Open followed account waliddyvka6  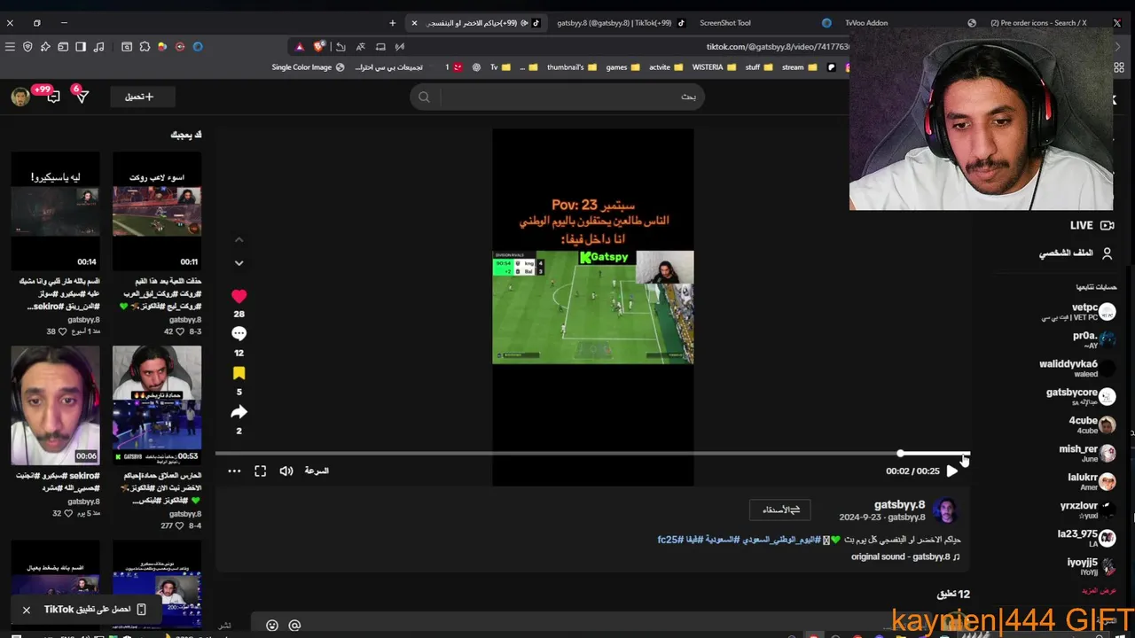tap(1077, 369)
